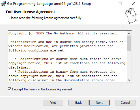Uncheck I accept the terms checkbox
140x110 pixels.
click(9, 89)
